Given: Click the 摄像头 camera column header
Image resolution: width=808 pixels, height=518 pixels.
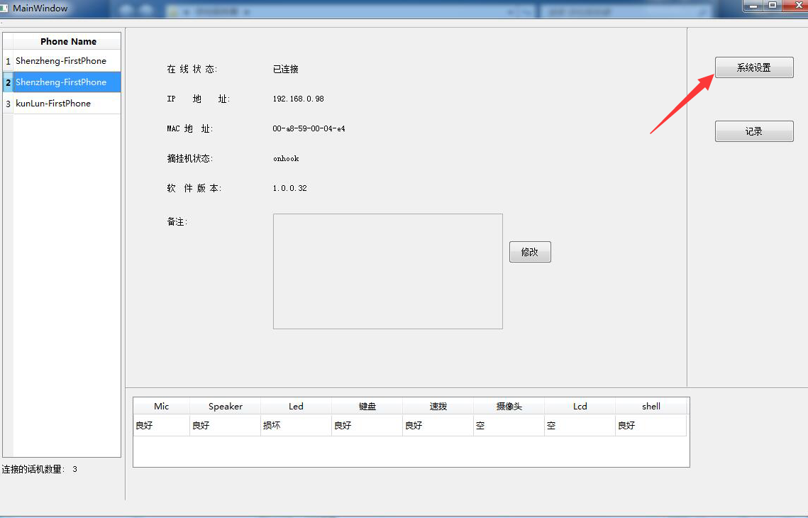Looking at the screenshot, I should 509,407.
